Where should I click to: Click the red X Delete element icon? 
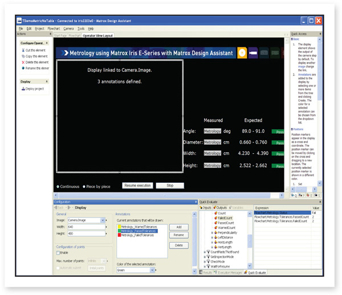point(23,62)
